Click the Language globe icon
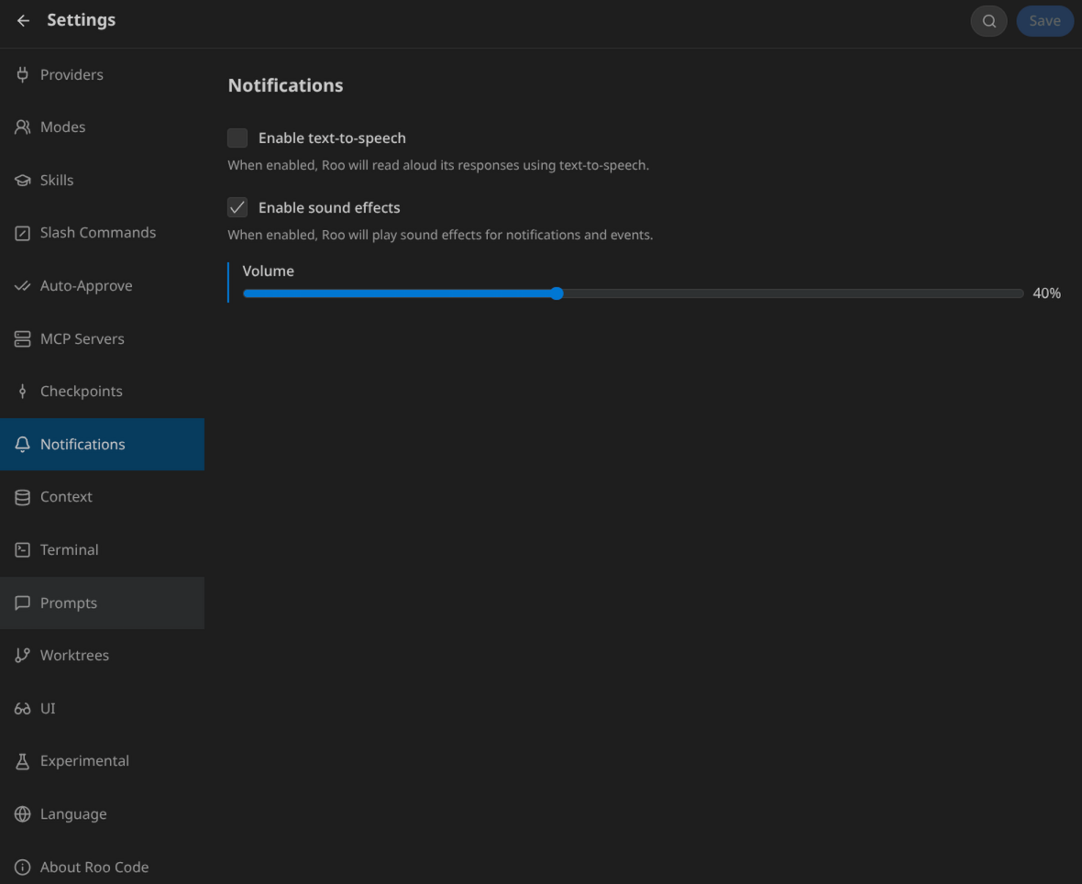Viewport: 1082px width, 884px height. click(x=23, y=814)
